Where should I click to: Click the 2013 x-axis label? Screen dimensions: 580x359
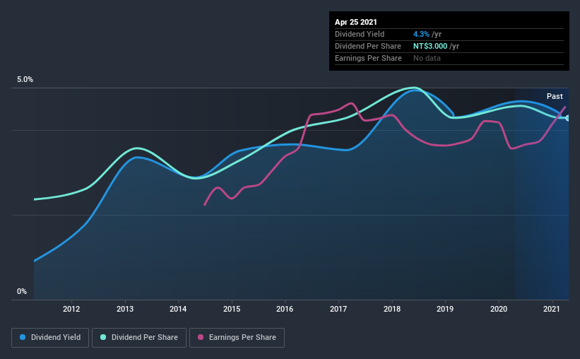click(x=125, y=309)
